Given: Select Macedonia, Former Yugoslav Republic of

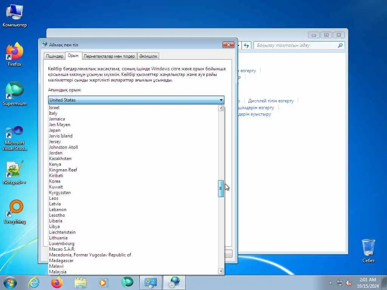Looking at the screenshot, I should tap(133, 255).
